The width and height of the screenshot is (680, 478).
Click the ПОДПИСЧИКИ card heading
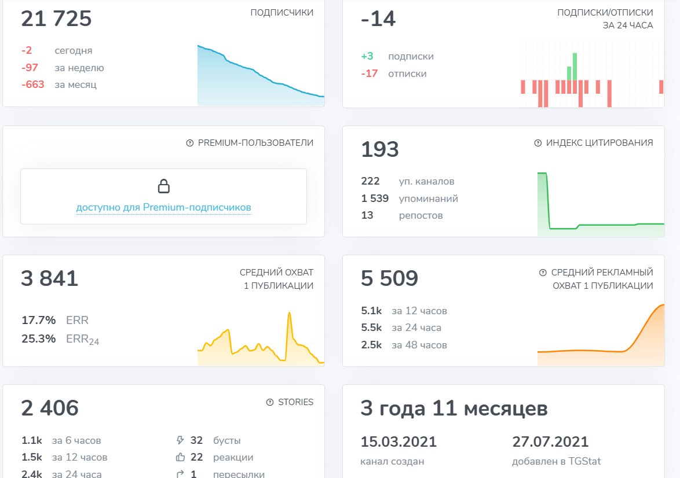pyautogui.click(x=282, y=13)
